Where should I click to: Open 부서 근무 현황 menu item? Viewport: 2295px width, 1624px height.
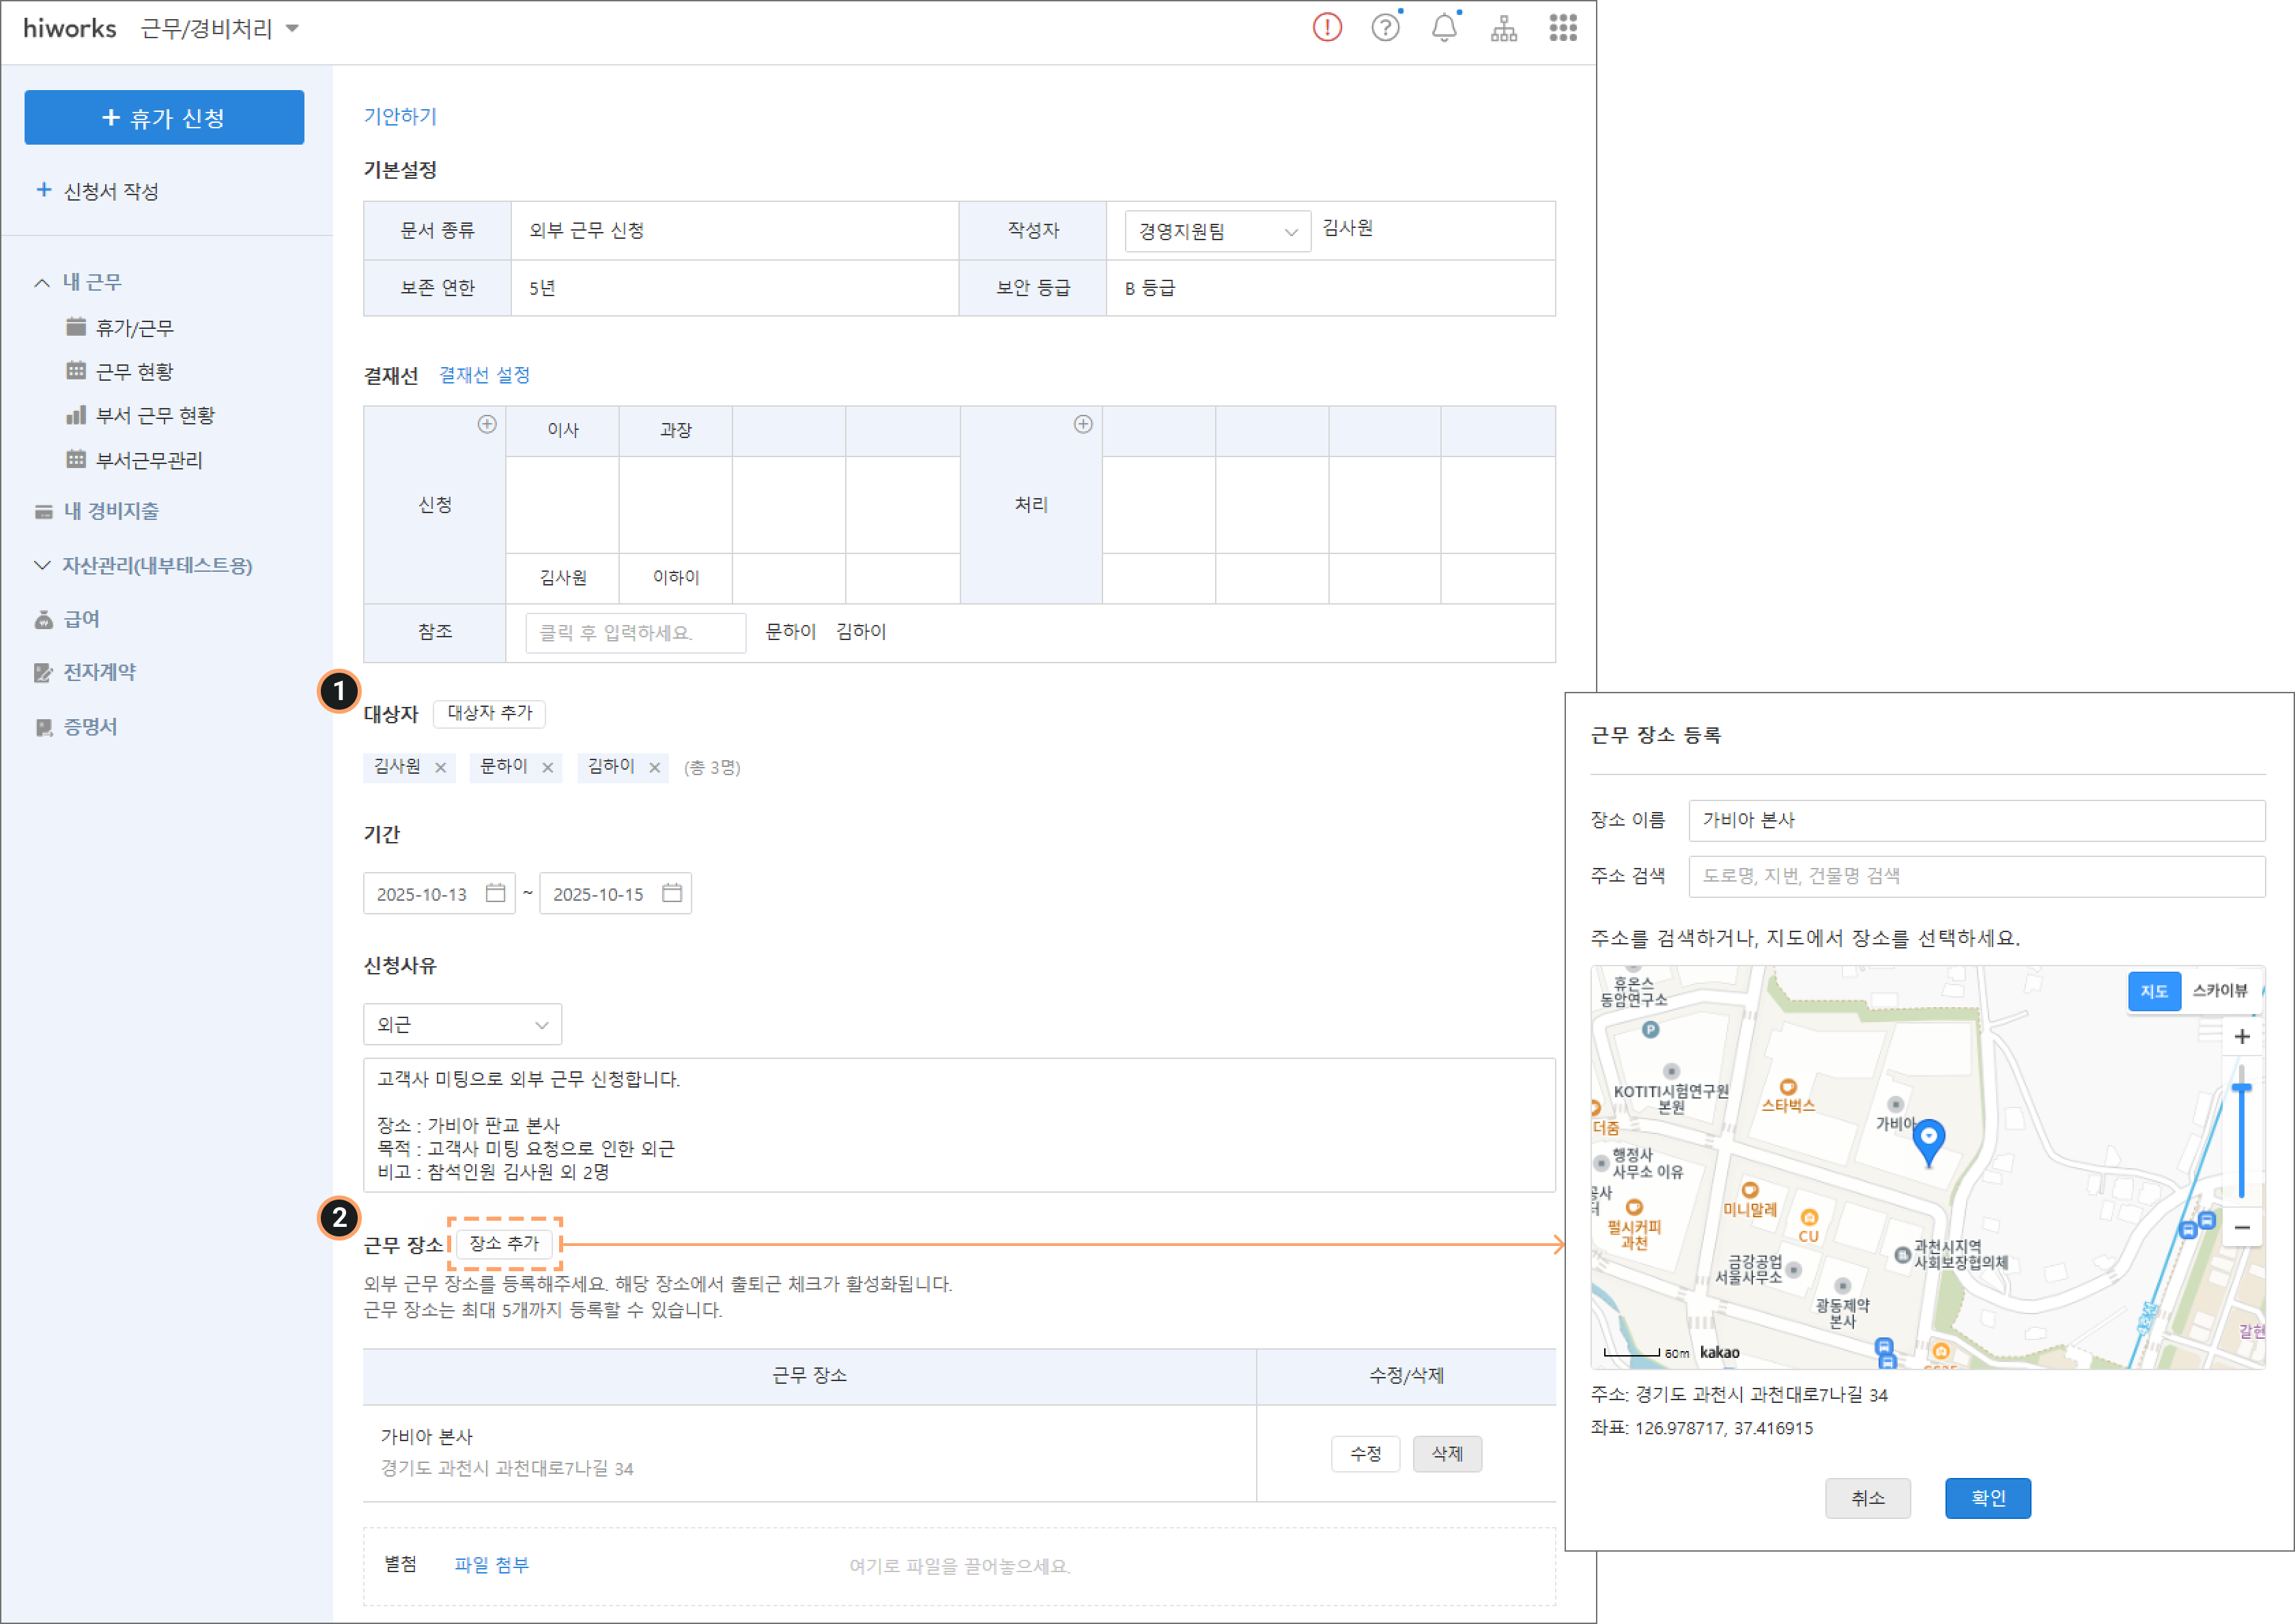click(155, 416)
